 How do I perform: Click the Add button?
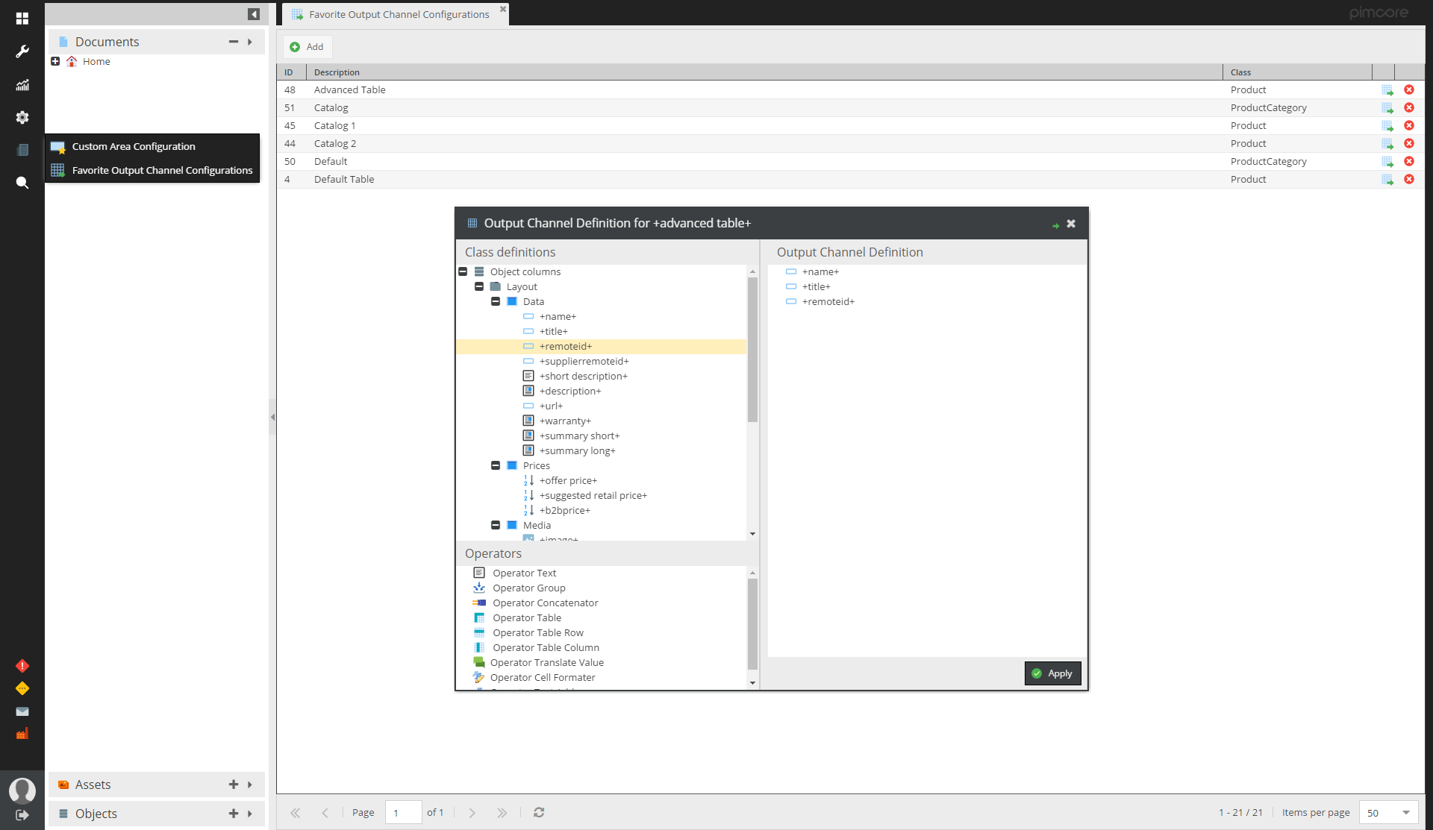tap(307, 46)
